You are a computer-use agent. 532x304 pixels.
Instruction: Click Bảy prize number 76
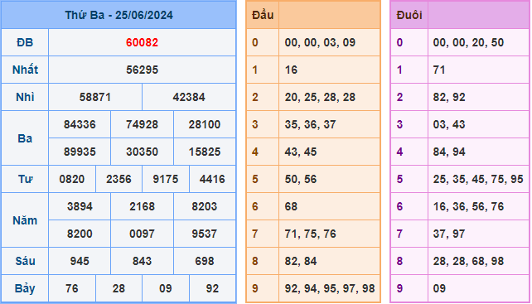(x=72, y=289)
